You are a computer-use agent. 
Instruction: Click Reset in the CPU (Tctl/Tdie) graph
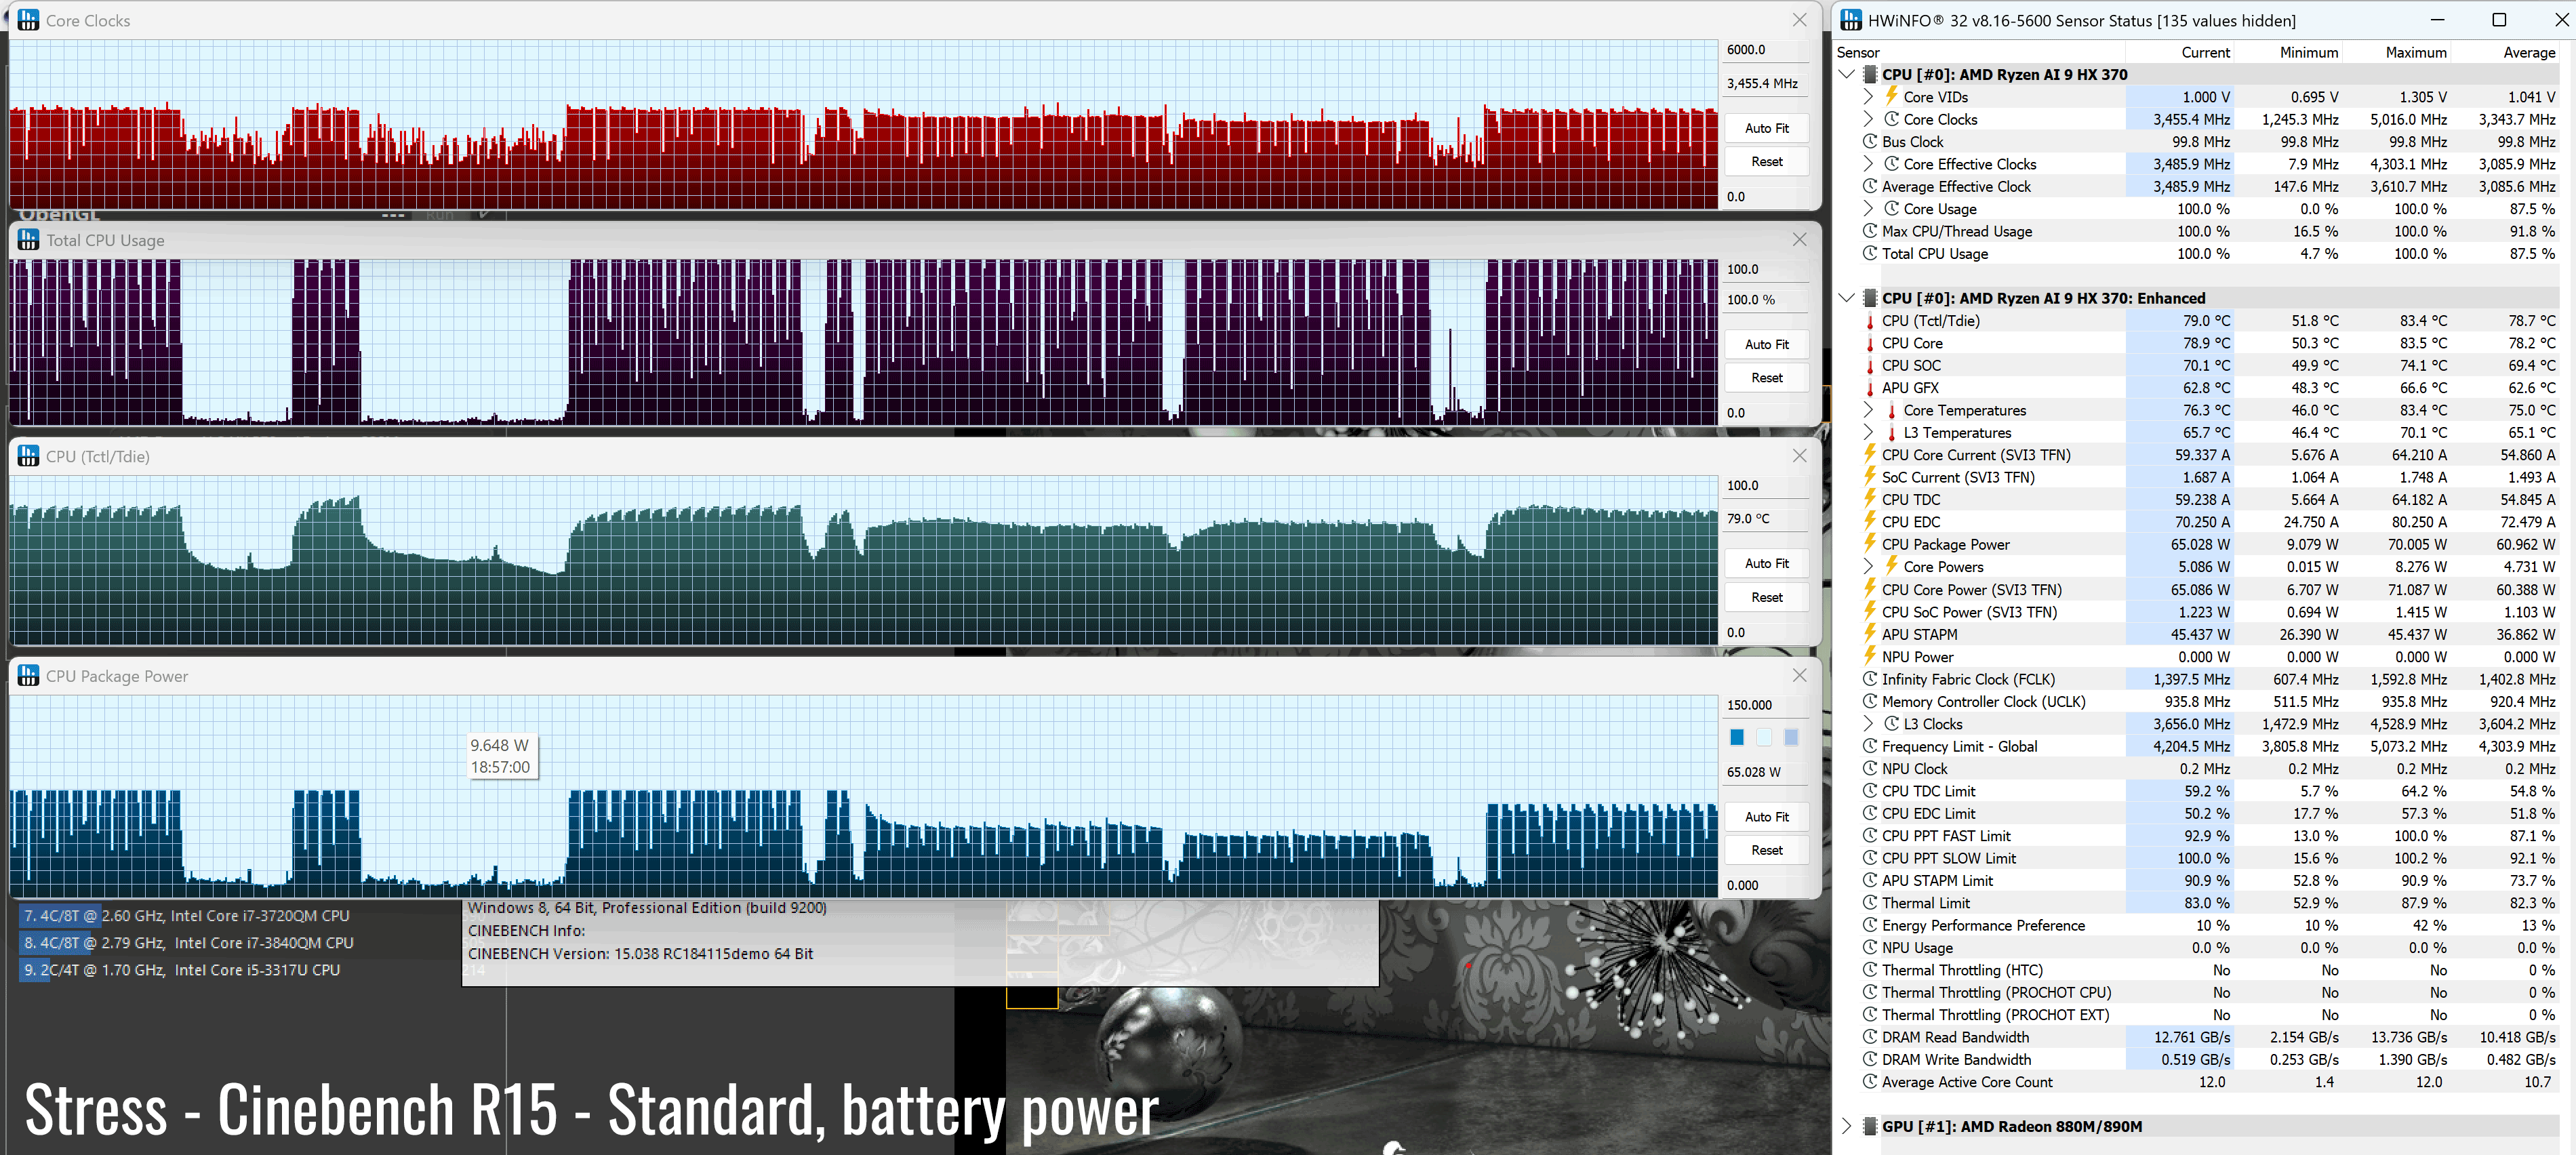[1766, 597]
